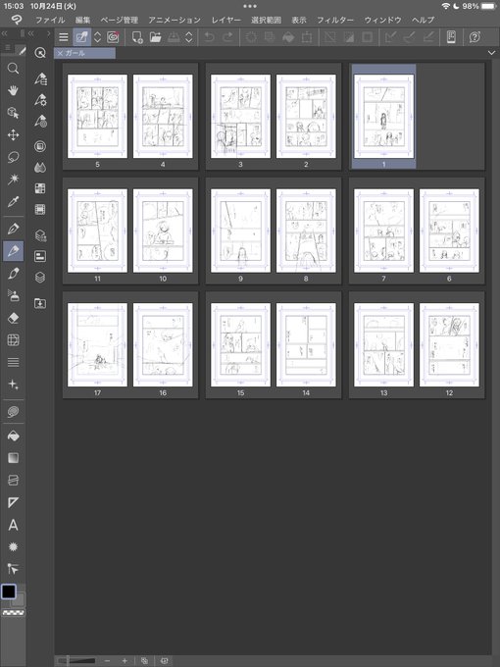Select the Decoration sparkle tool

[x=13, y=385]
